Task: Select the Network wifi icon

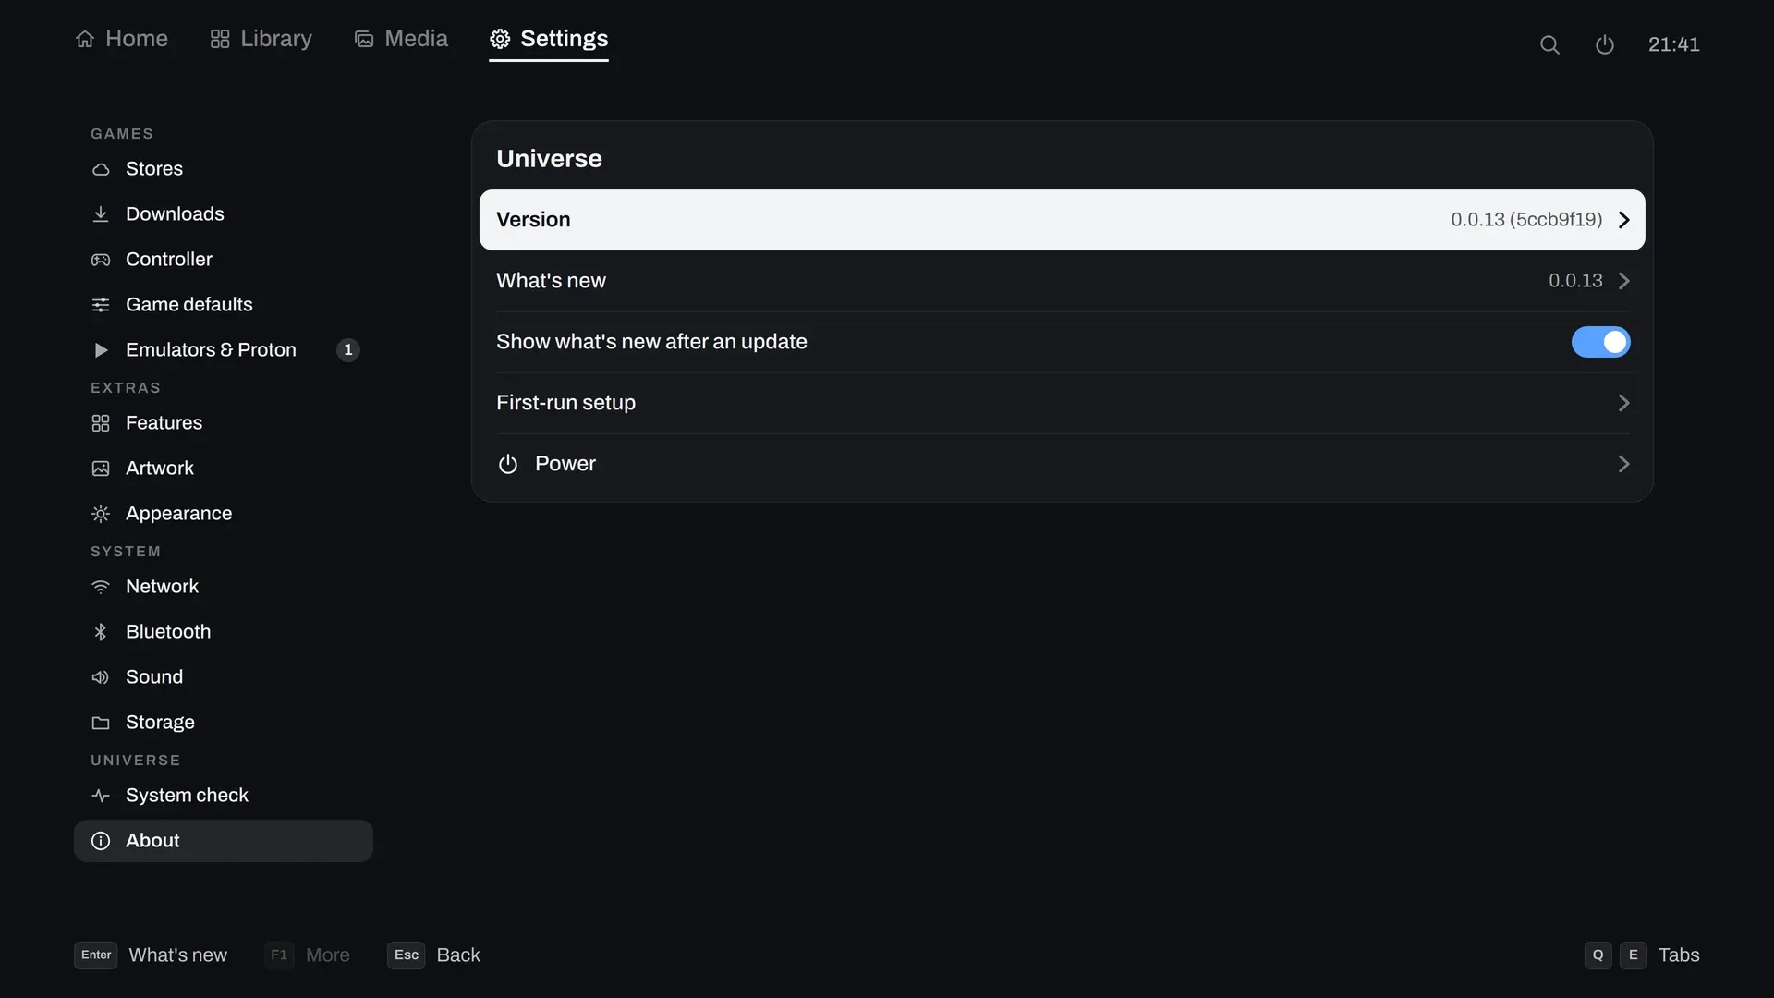Action: click(x=101, y=587)
